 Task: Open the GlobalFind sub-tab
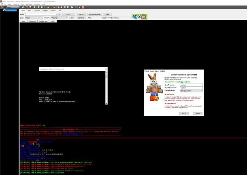point(32,21)
